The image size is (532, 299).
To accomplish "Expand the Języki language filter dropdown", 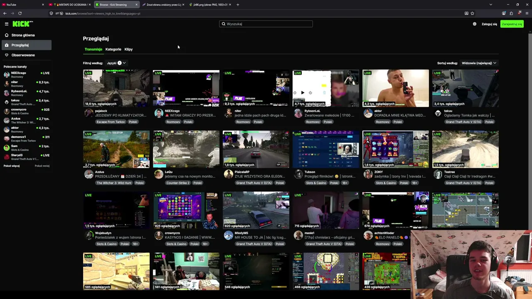I will [116, 63].
